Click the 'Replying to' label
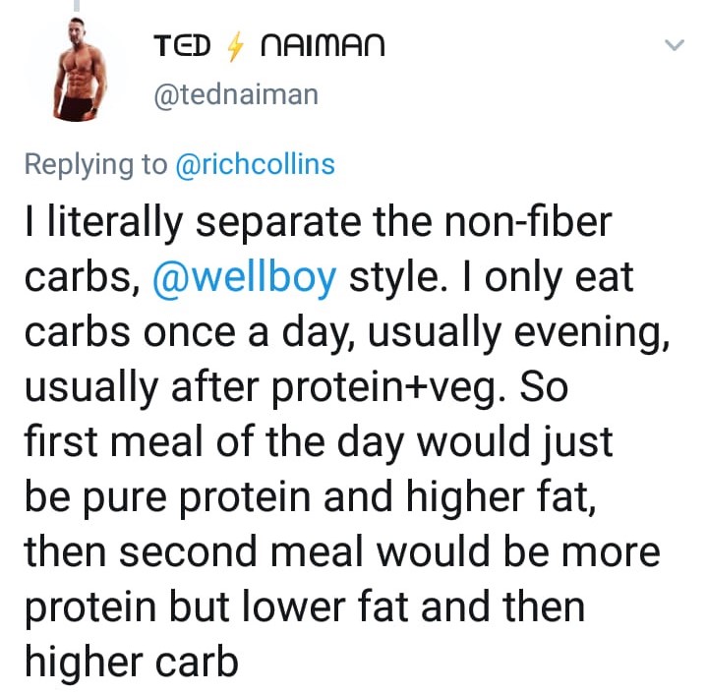The width and height of the screenshot is (707, 693). (x=95, y=164)
